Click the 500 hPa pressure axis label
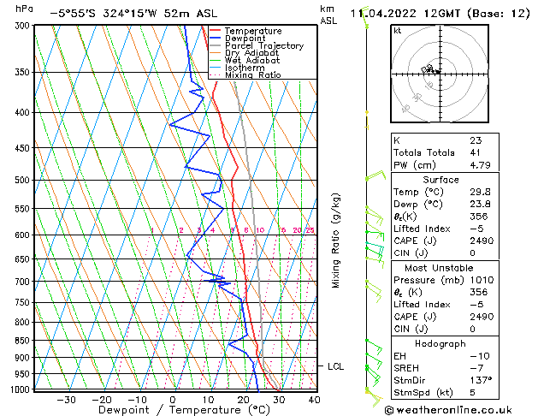The height and width of the screenshot is (416, 538). (x=24, y=181)
